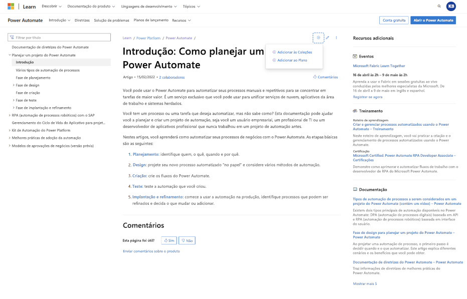Open the vertical ellipsis more options icon
Screen dimensions: 467x299
click(x=337, y=38)
